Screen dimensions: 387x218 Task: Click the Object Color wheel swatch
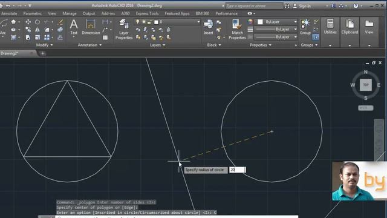(250, 22)
